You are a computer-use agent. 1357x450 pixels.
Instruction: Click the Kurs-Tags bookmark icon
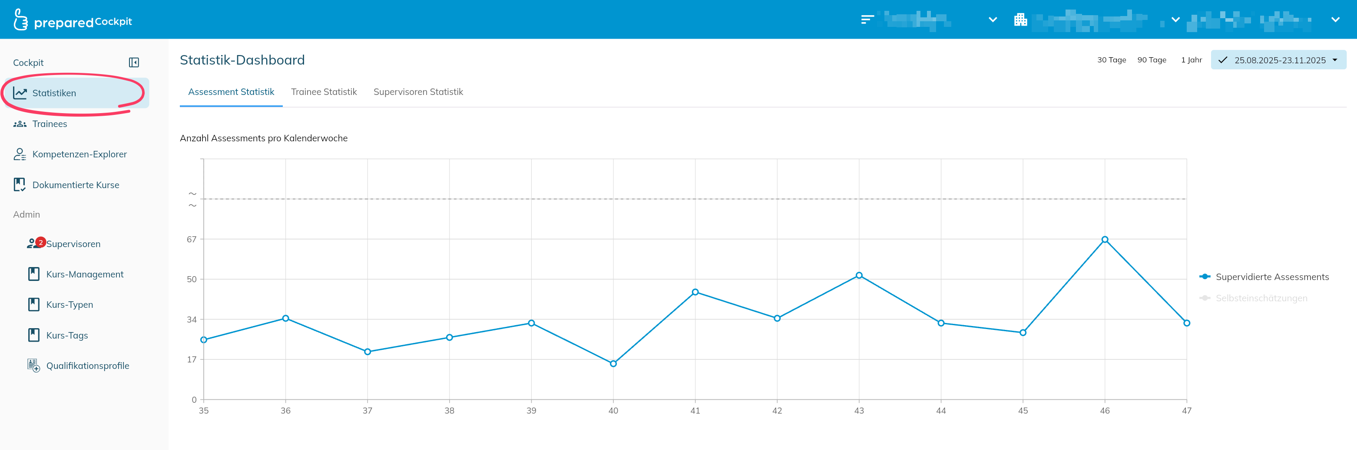tap(34, 335)
